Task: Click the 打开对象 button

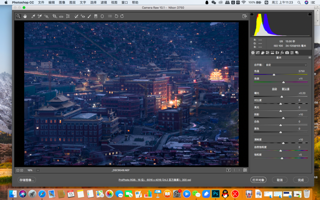Action: click(x=259, y=180)
